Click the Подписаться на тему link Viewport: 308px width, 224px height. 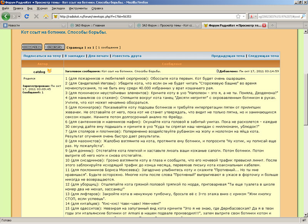(42, 56)
